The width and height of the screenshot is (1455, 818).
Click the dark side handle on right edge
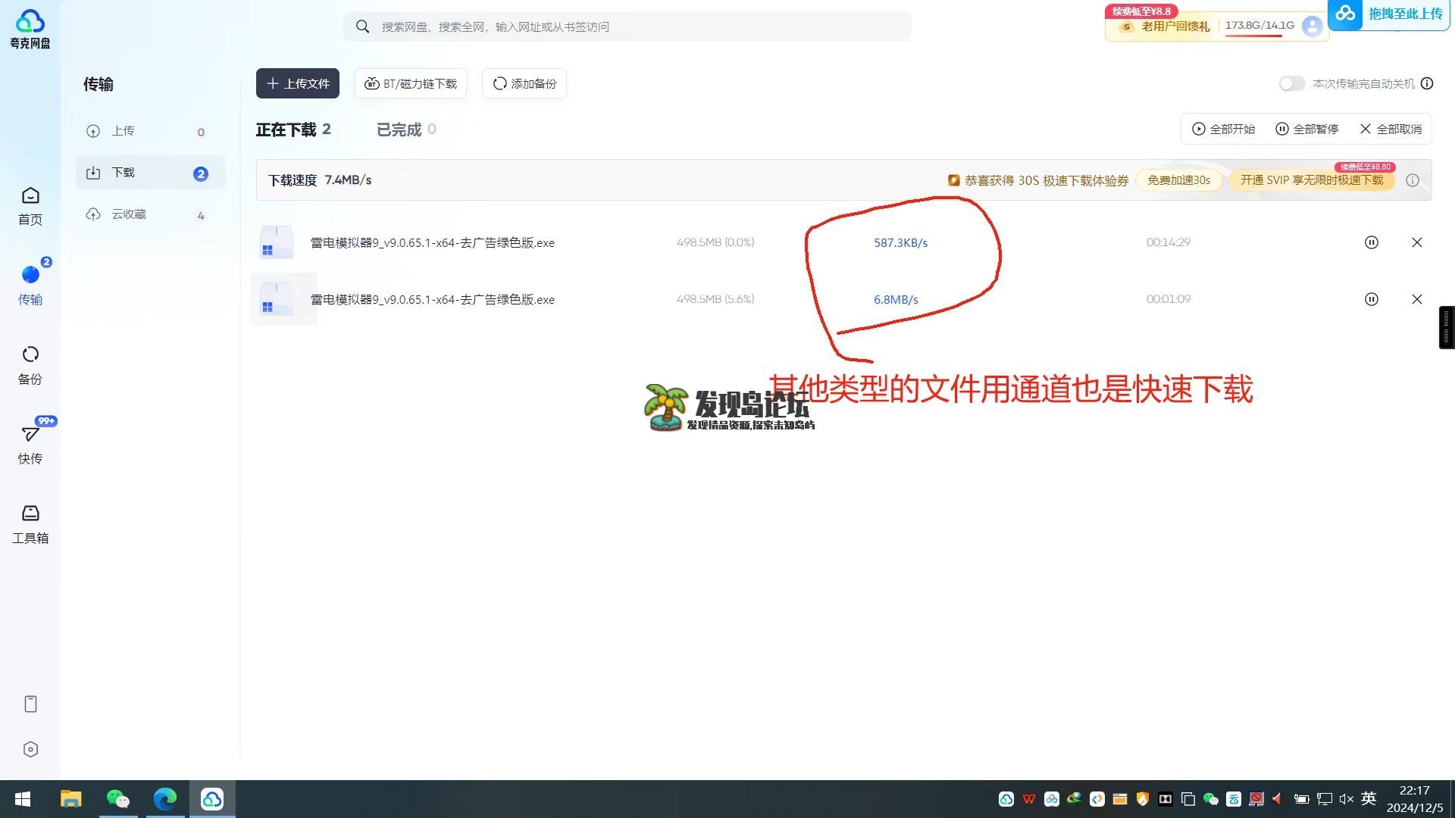(1447, 327)
